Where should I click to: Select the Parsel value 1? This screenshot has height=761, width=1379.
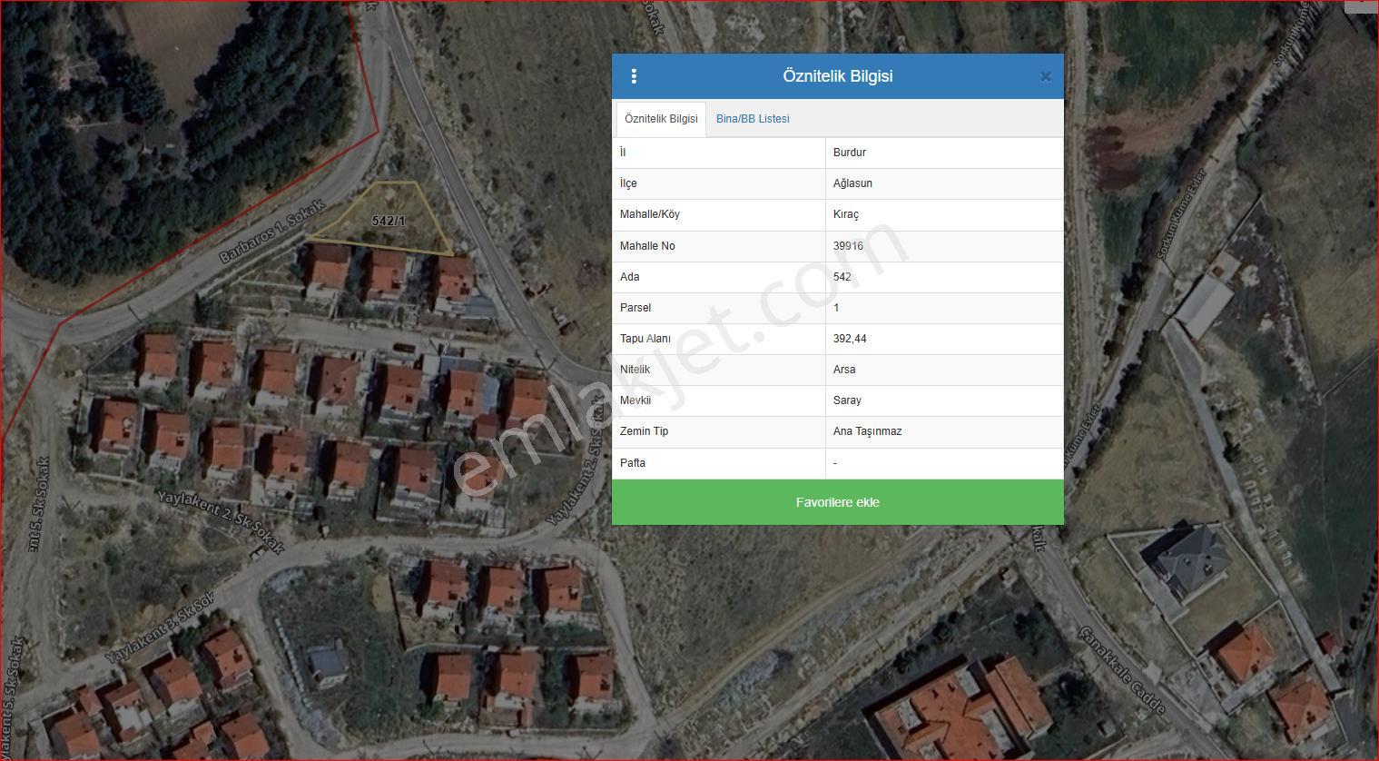(836, 308)
